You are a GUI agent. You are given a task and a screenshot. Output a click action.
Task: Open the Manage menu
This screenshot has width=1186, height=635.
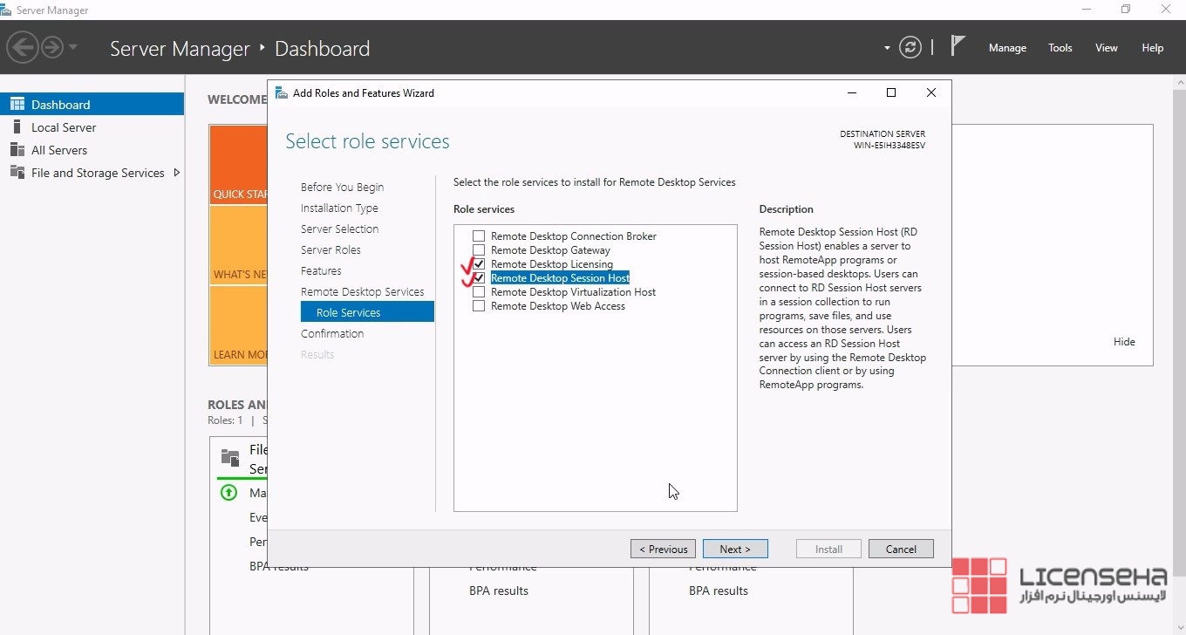pos(1007,48)
